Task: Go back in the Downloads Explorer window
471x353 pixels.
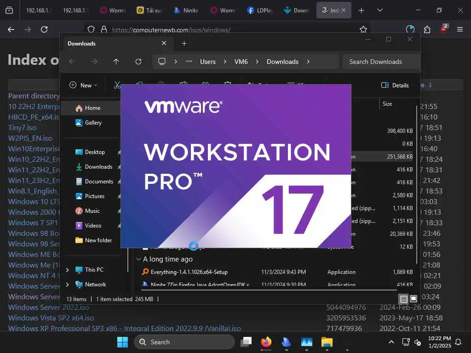Action: tap(72, 62)
